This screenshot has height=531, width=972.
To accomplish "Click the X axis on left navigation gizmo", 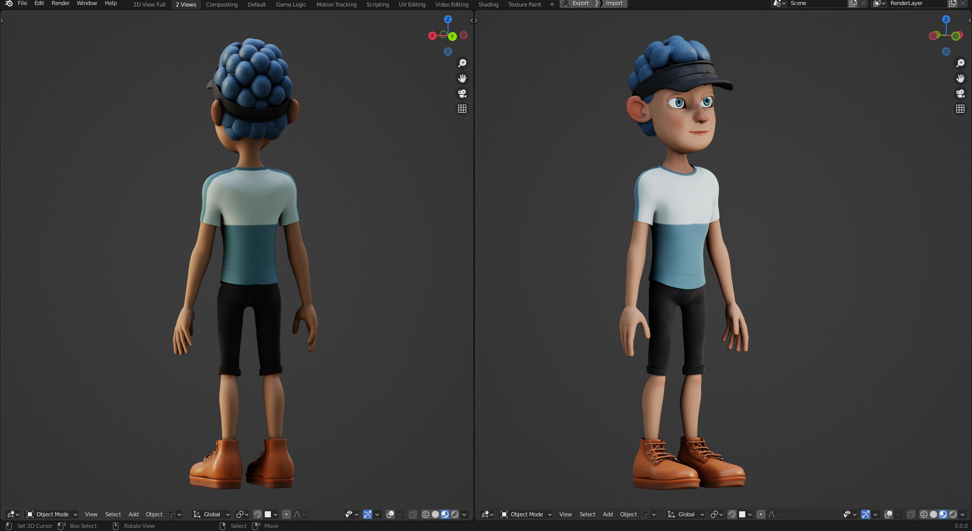I will (x=432, y=36).
